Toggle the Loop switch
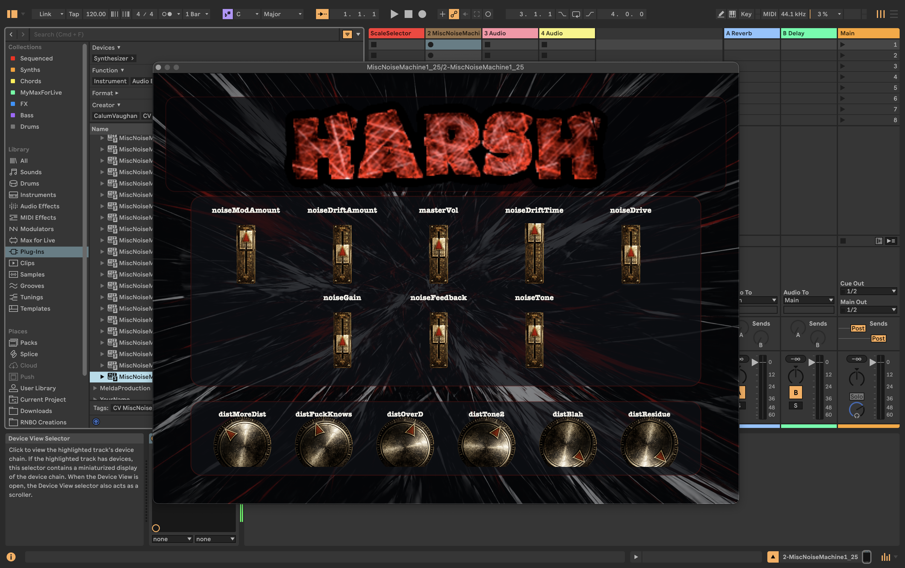 point(576,14)
